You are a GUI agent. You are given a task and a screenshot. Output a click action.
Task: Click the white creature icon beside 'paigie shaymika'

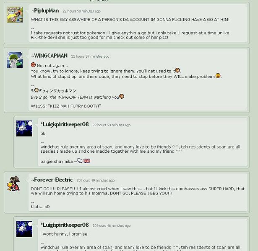80,161
